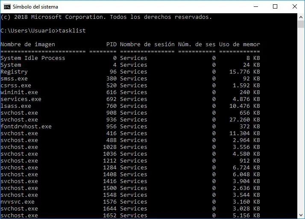This screenshot has height=219, width=305.
Task: Click memory value '372 KB' for fontdrvhost.exe
Action: (250, 127)
